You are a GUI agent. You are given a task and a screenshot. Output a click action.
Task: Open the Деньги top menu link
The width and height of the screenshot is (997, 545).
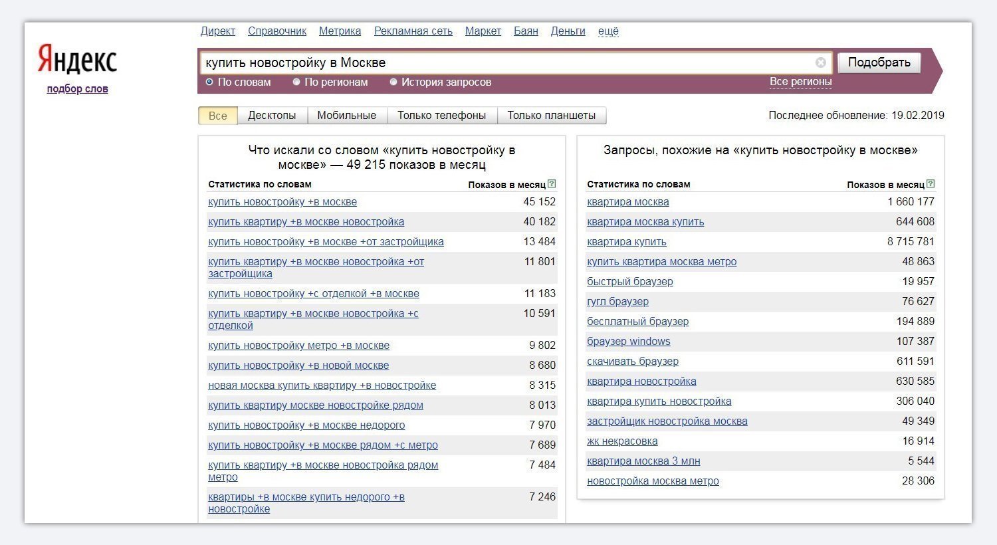568,31
